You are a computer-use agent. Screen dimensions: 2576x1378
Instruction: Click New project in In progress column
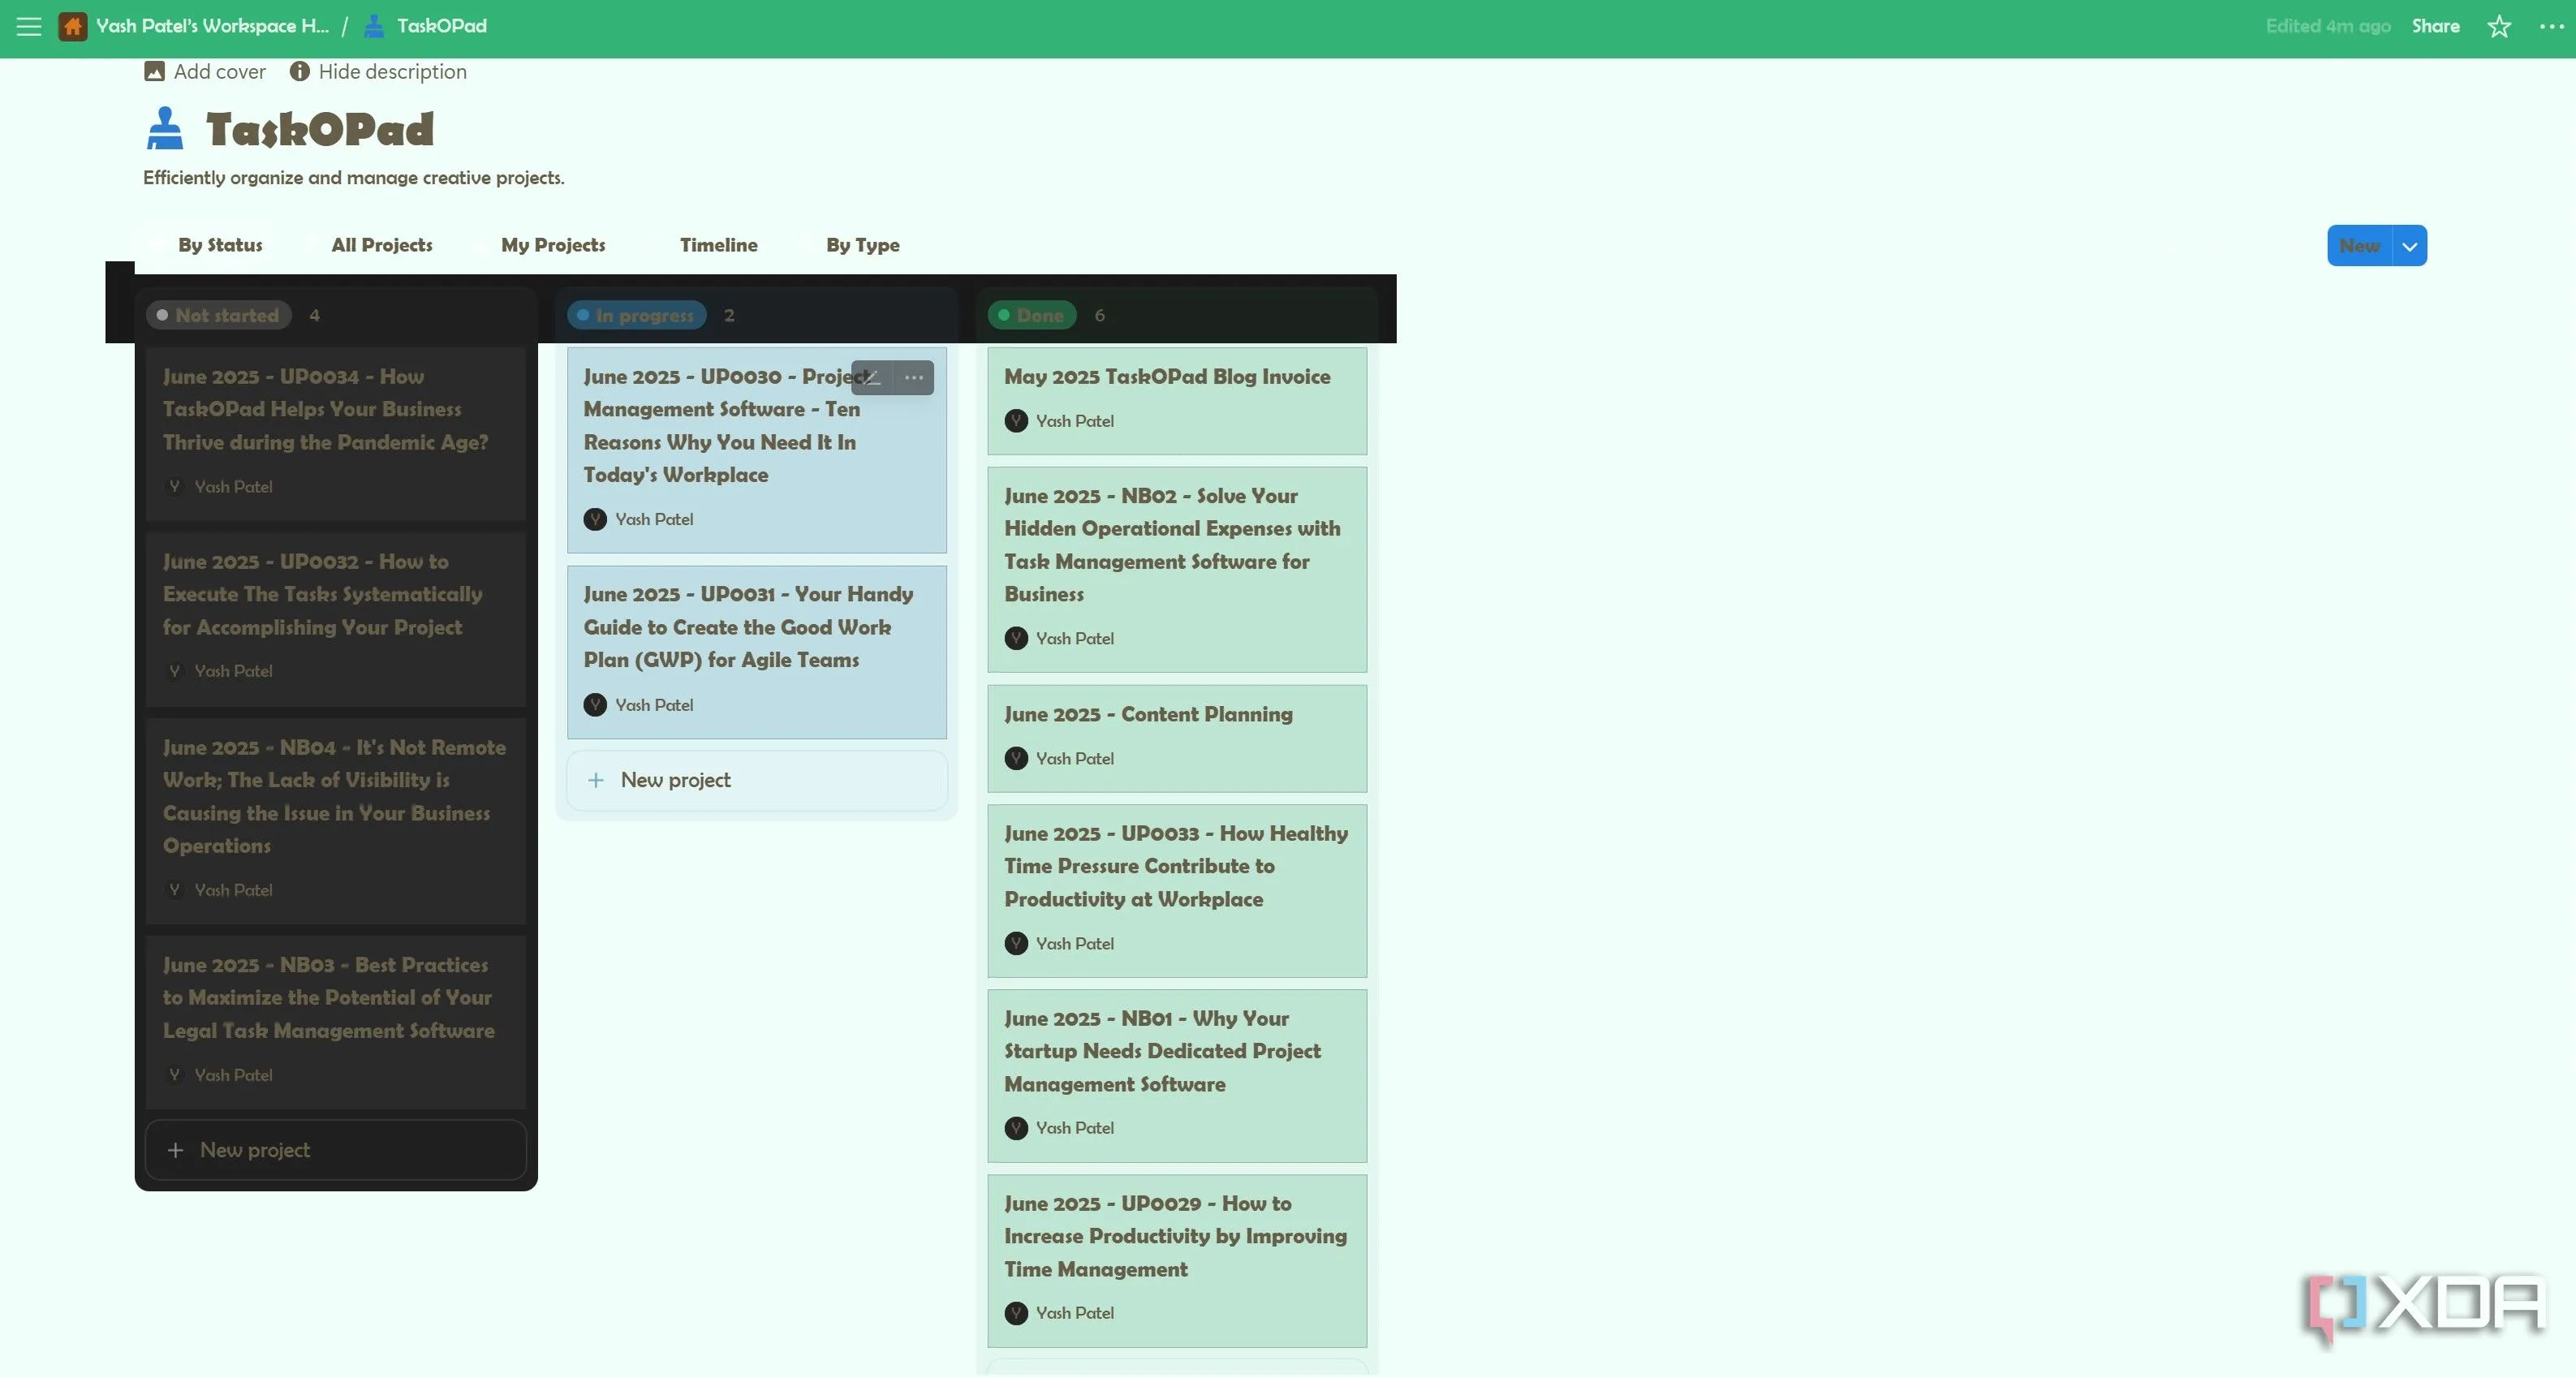[x=757, y=780]
